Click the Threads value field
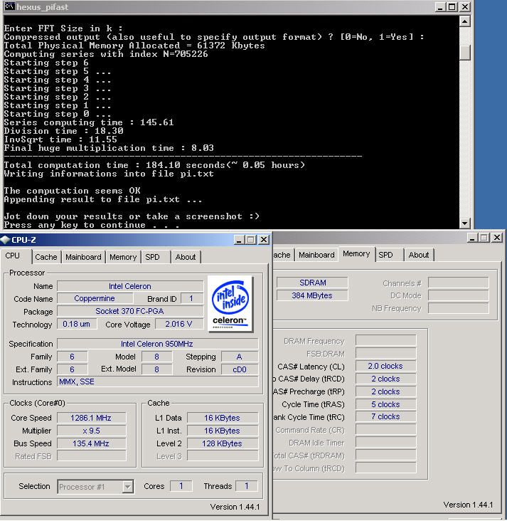The image size is (507, 521). (246, 486)
